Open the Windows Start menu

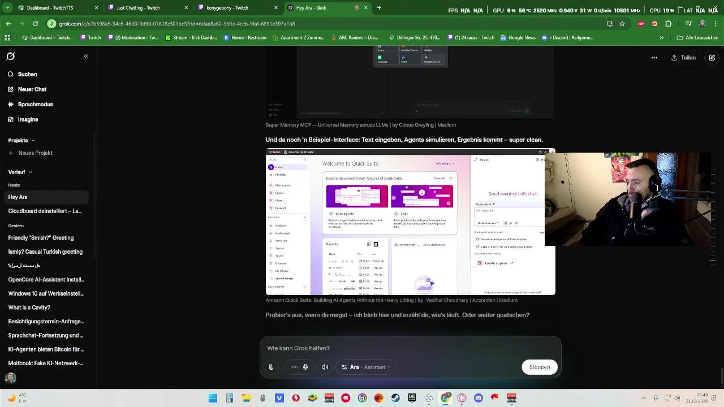click(x=213, y=398)
